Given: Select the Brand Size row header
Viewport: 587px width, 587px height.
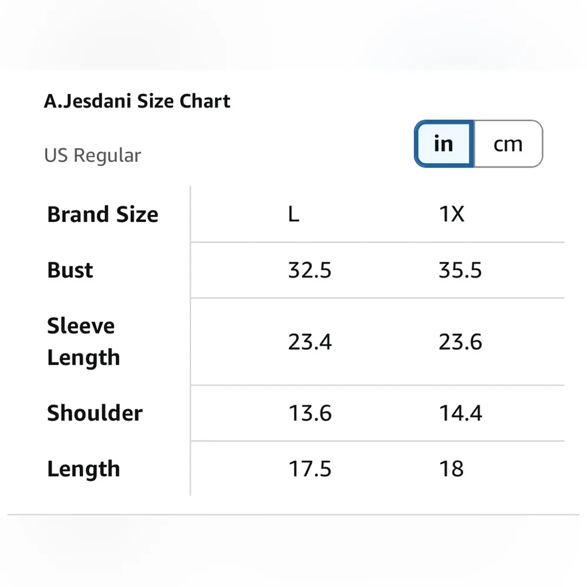Looking at the screenshot, I should pos(103,214).
